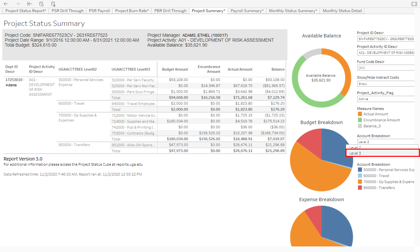Open the Monthly Status Detail tab
Viewport: 420px width, 252px height.
pyautogui.click(x=342, y=11)
